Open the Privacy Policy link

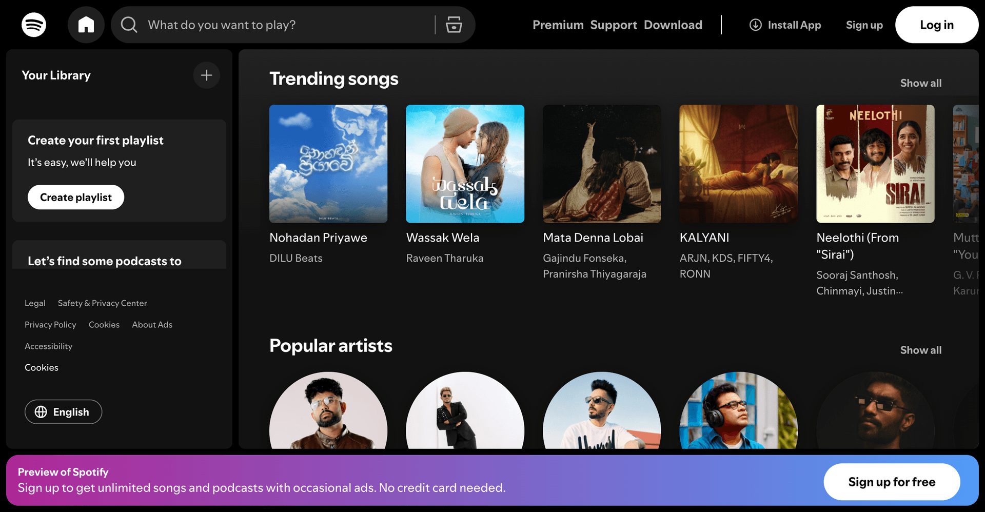[x=50, y=324]
